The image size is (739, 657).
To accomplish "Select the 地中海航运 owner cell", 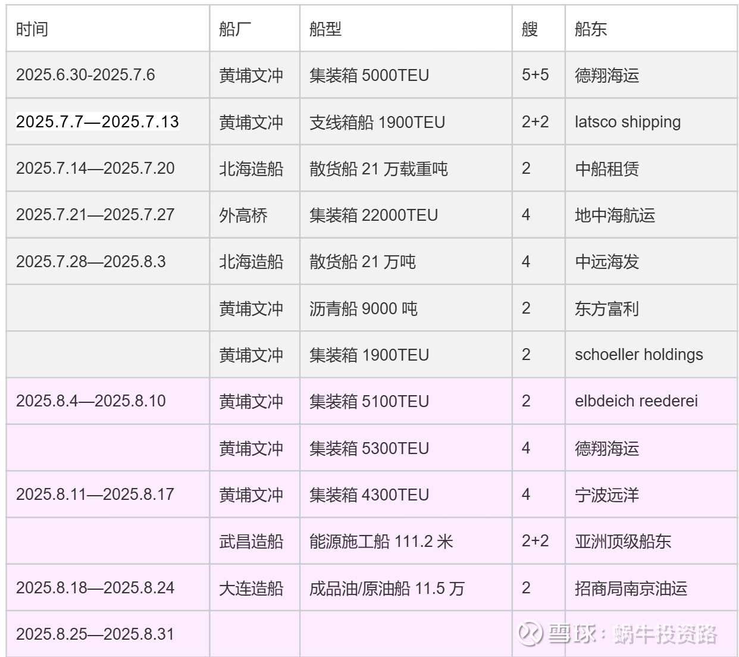I will click(615, 215).
